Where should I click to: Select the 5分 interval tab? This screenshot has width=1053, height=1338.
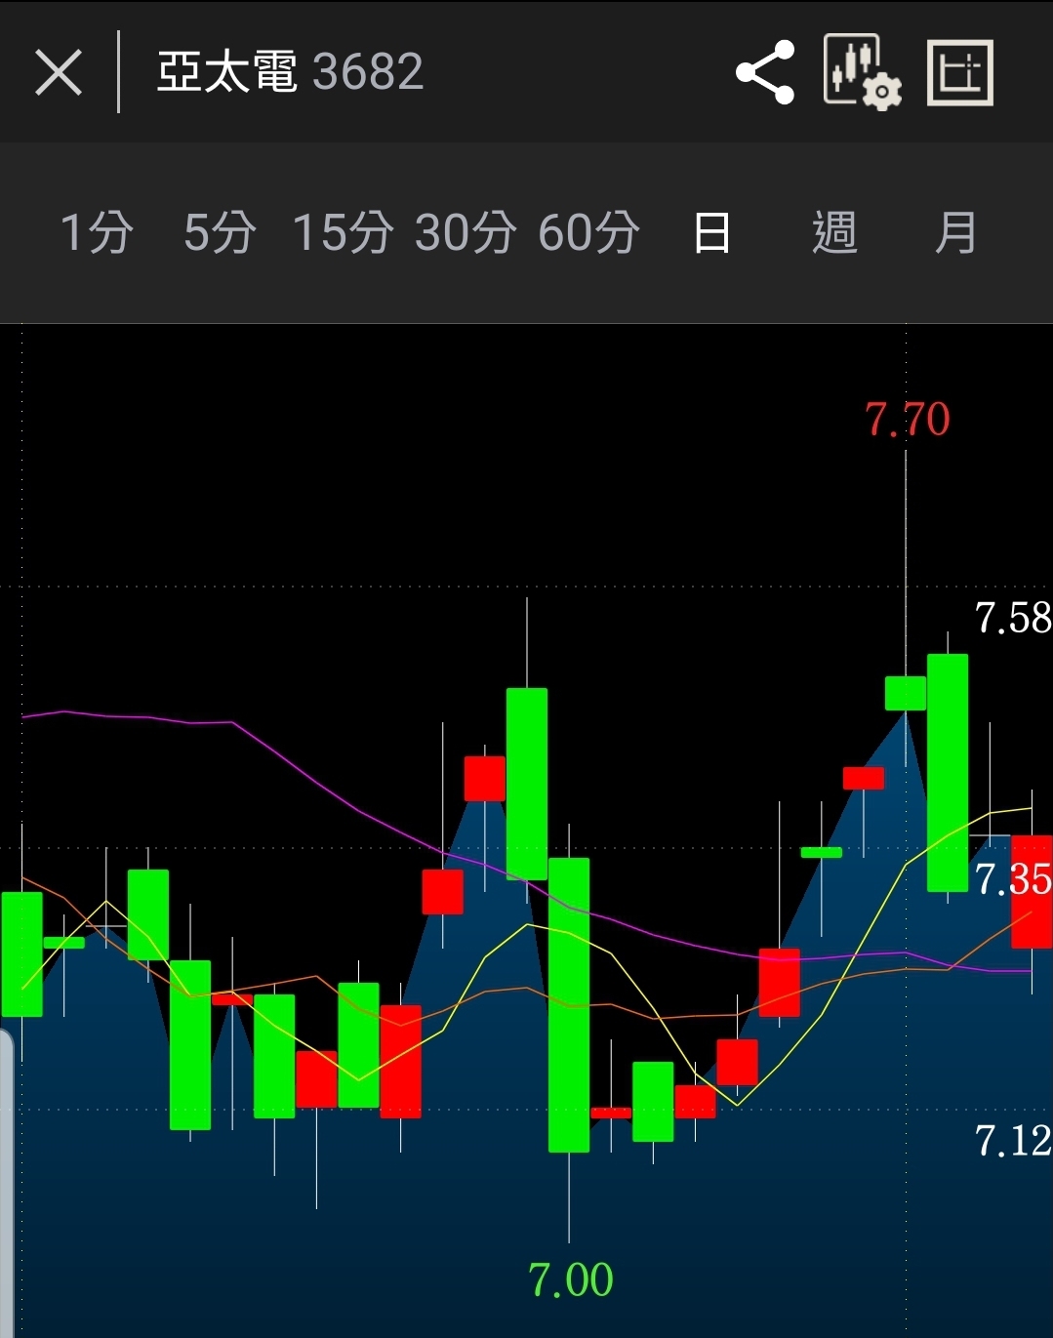pyautogui.click(x=220, y=233)
